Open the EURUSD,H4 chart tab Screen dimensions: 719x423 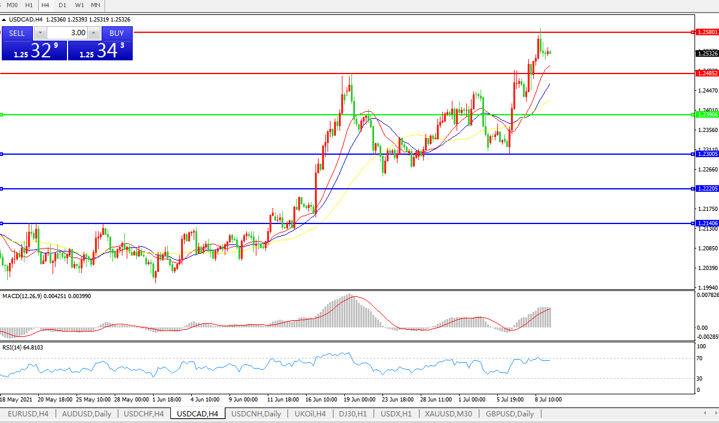click(x=27, y=413)
